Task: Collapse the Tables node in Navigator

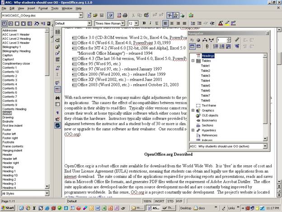Action: click(x=193, y=61)
